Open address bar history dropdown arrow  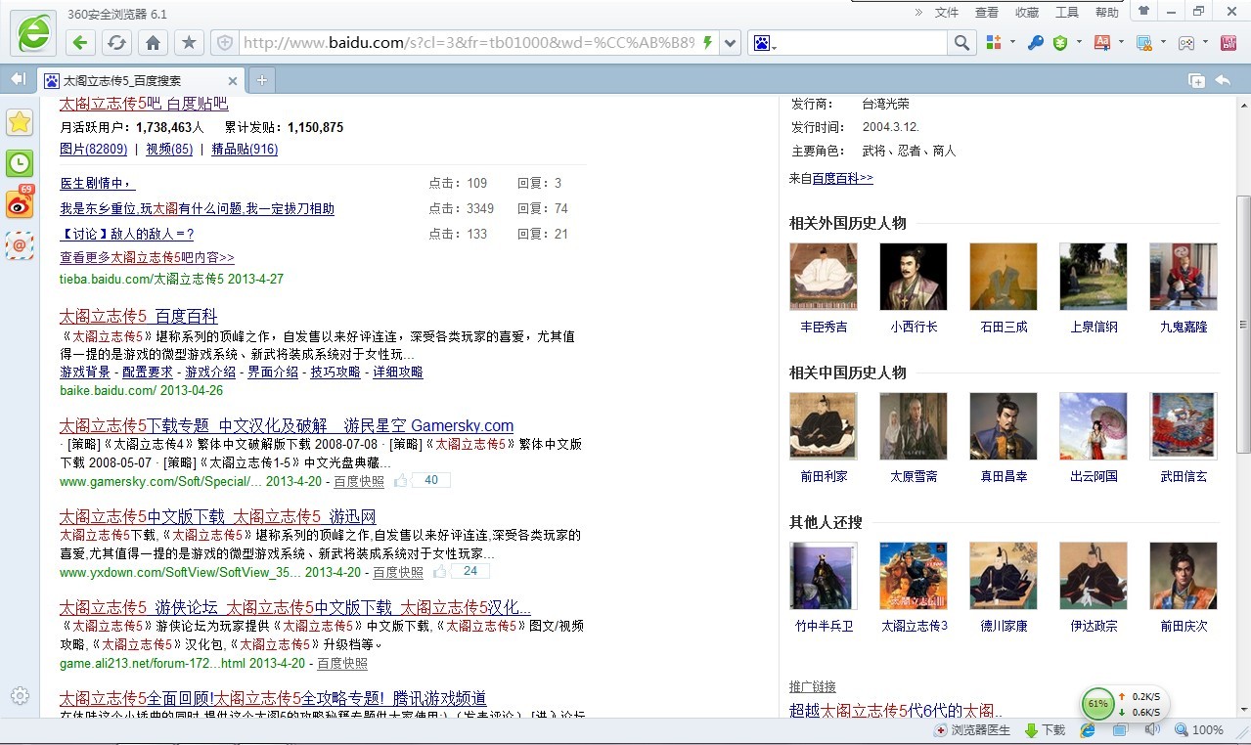click(x=730, y=43)
